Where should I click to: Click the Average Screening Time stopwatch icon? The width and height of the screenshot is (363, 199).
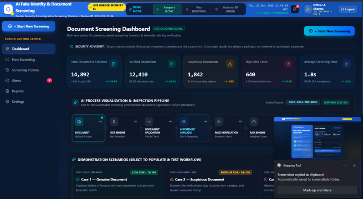click(x=347, y=64)
